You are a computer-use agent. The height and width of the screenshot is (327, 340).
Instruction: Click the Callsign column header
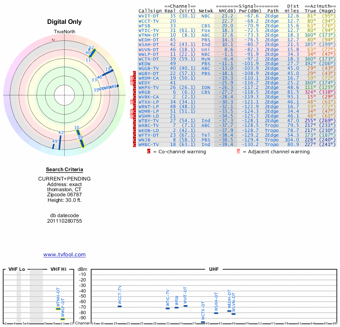(150, 11)
